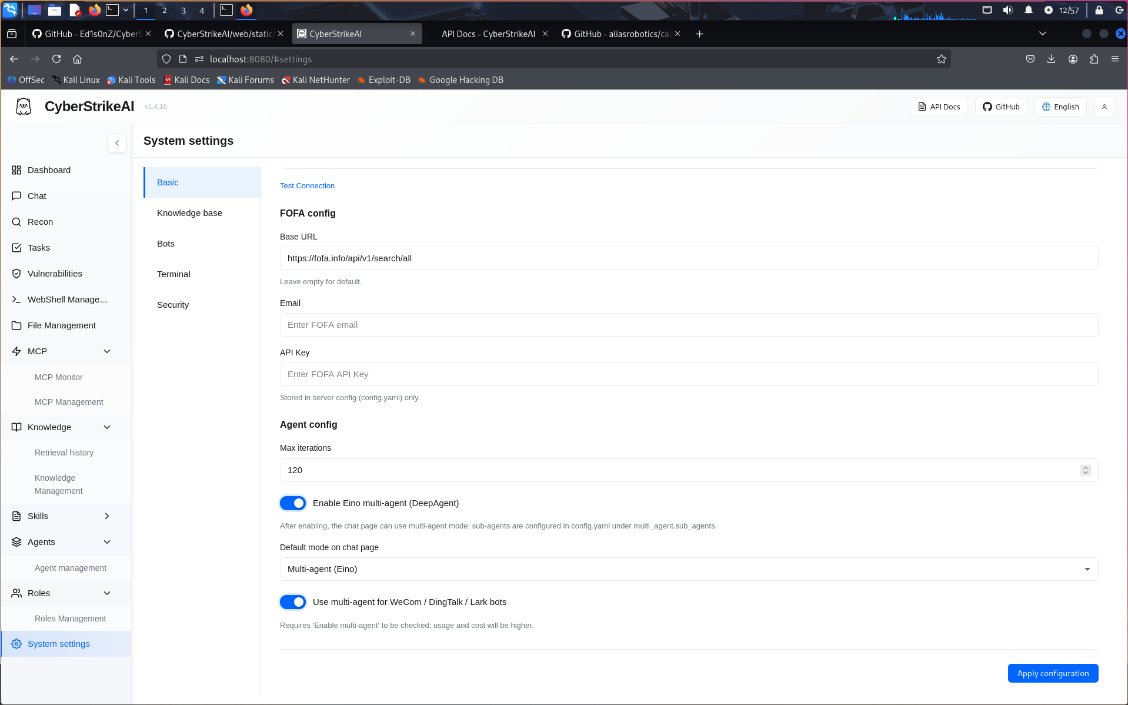Screen dimensions: 1128x705
Task: Open GitHub header button
Action: point(1001,107)
